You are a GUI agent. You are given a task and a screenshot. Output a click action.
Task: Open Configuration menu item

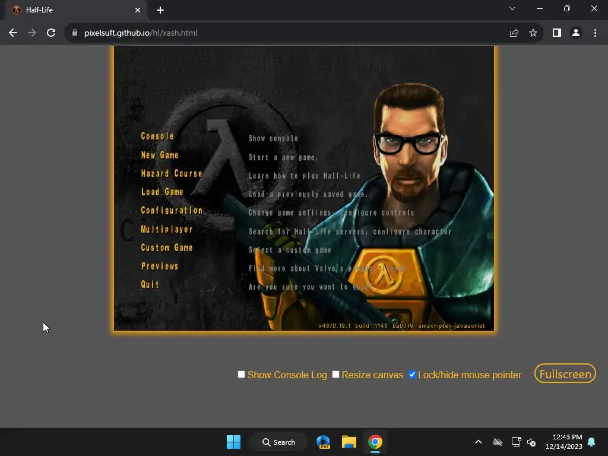pyautogui.click(x=172, y=210)
